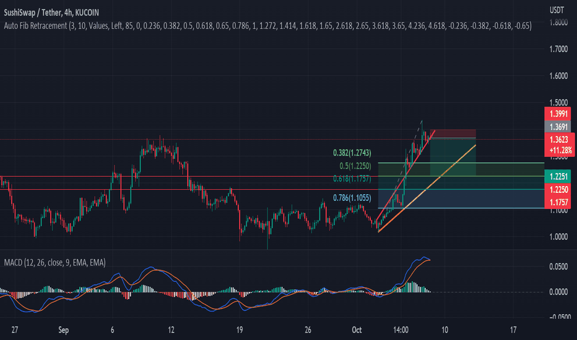Select the orange rising trend line
The height and width of the screenshot is (340, 577).
(x=427, y=189)
